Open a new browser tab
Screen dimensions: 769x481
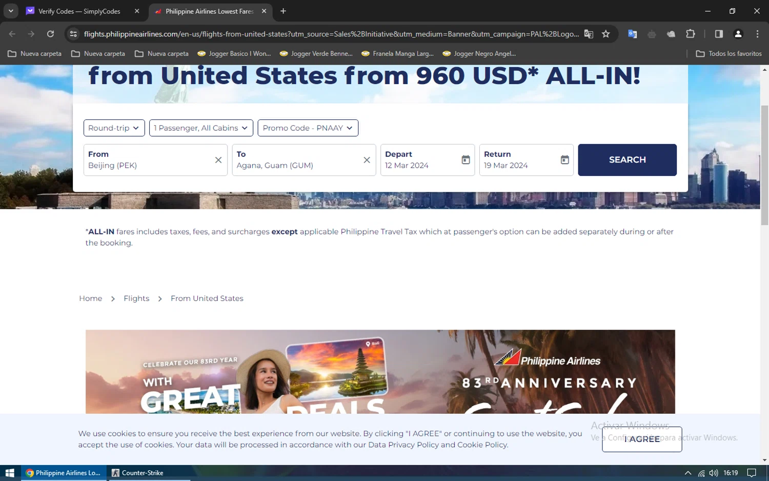283,11
